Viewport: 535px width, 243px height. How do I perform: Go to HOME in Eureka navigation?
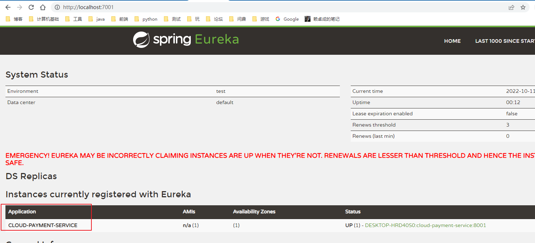coord(452,41)
